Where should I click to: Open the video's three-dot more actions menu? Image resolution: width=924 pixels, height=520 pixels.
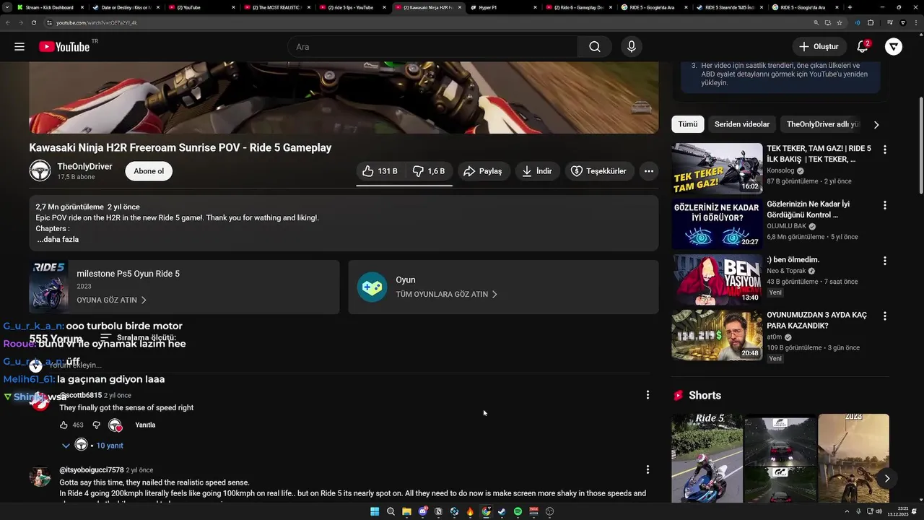pyautogui.click(x=649, y=171)
